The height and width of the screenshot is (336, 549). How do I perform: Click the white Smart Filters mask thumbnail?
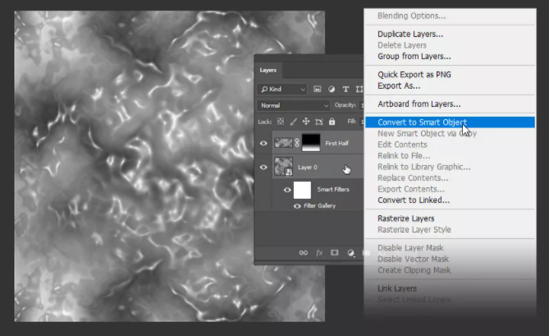(302, 190)
